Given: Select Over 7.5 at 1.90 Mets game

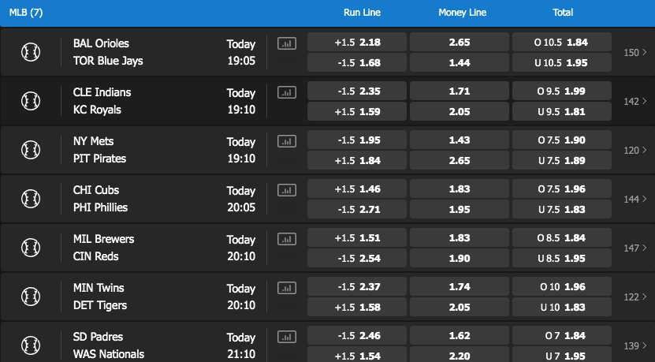Looking at the screenshot, I should pos(562,140).
